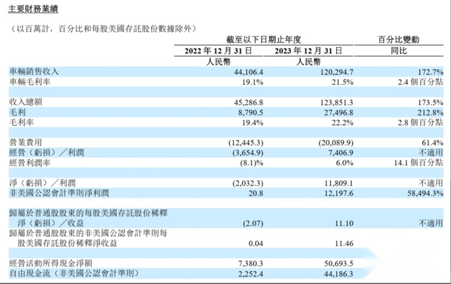Image resolution: width=451 pixels, height=284 pixels.
Task: Click the value 6.0%
Action: 345,163
